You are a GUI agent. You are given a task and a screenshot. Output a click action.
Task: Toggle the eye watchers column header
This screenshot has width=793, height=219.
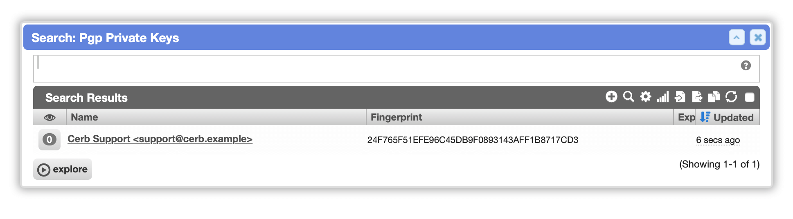click(50, 118)
